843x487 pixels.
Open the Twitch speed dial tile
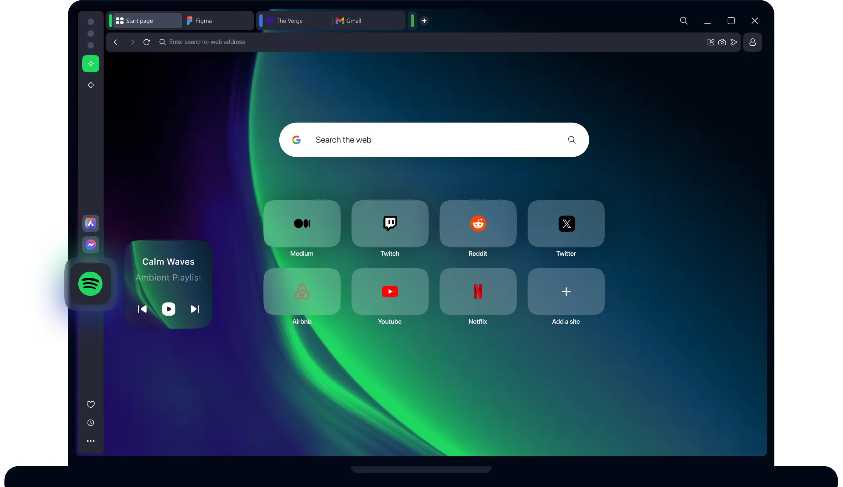coord(390,224)
